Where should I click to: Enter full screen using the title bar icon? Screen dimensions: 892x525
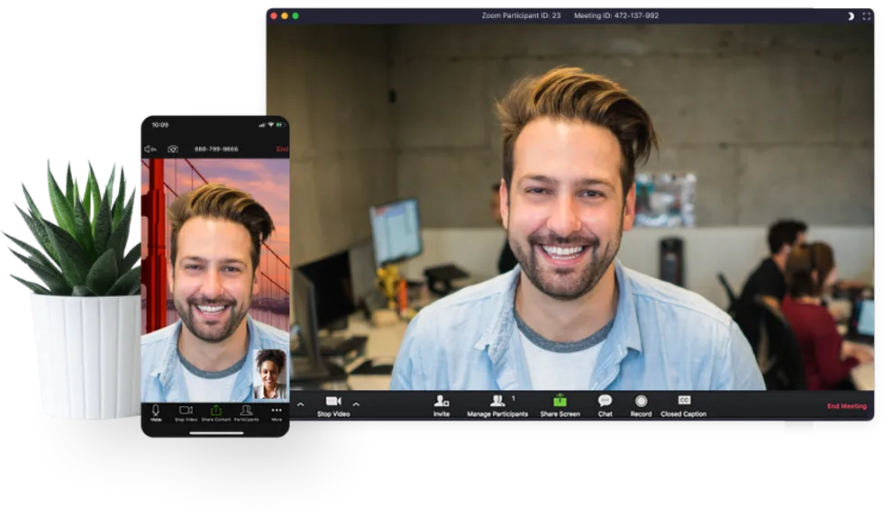866,15
